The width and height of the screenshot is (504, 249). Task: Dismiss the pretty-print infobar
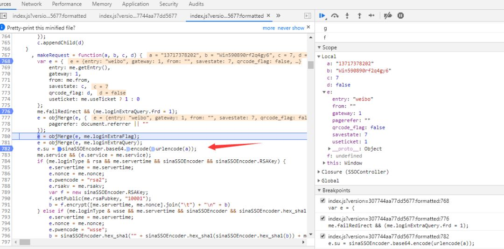308,28
